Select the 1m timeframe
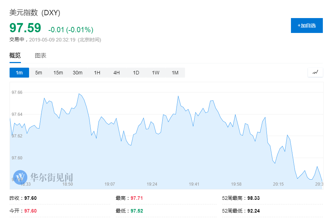Screen dimensions: 331x220 [x=19, y=73]
